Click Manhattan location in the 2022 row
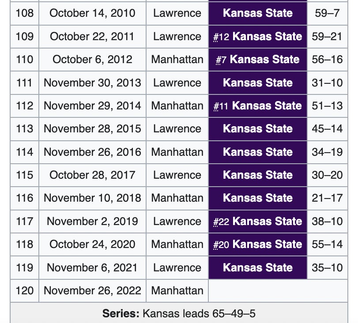 pyautogui.click(x=177, y=290)
